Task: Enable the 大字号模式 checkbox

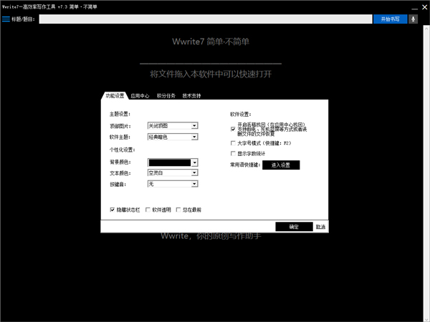Action: pyautogui.click(x=233, y=143)
